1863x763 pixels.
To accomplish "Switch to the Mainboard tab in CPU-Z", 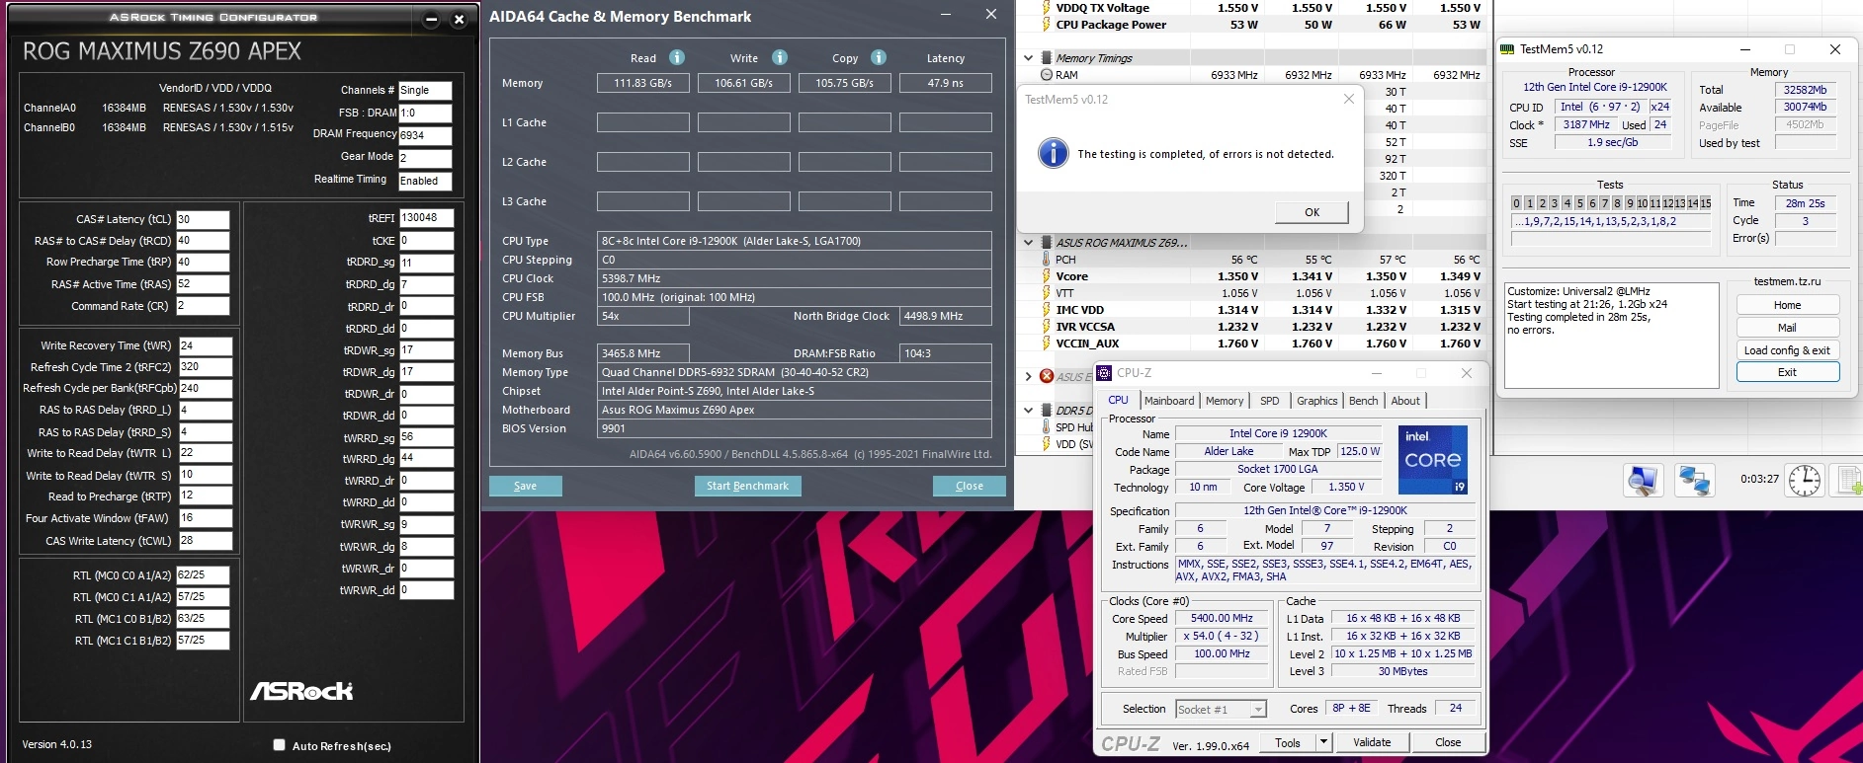I will 1169,401.
